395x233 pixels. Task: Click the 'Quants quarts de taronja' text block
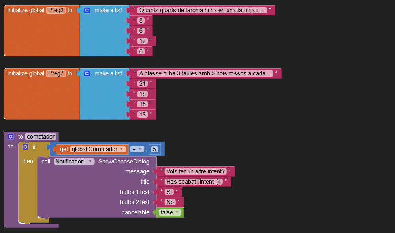coord(202,10)
